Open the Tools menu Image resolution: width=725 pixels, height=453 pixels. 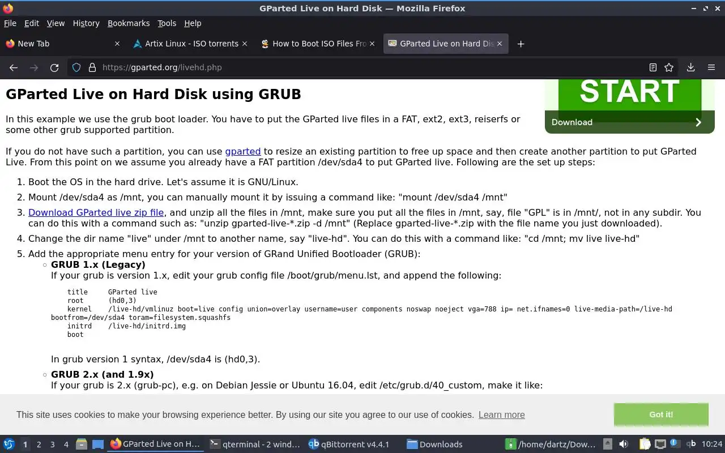tap(167, 23)
